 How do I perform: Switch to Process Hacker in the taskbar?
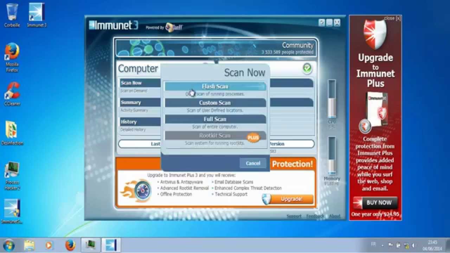click(91, 245)
